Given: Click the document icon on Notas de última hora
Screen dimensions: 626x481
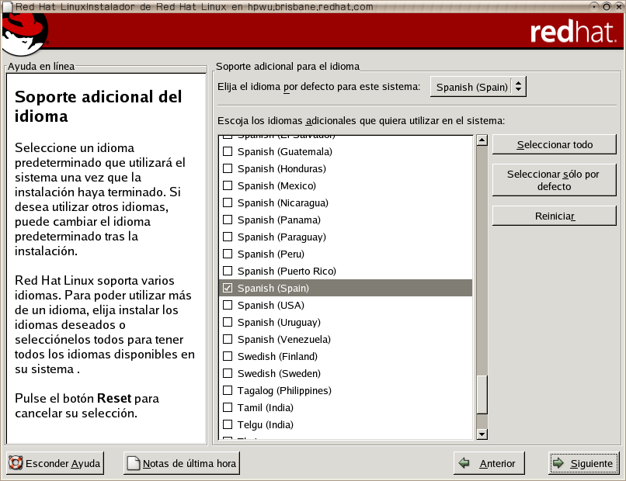Looking at the screenshot, I should click(134, 463).
